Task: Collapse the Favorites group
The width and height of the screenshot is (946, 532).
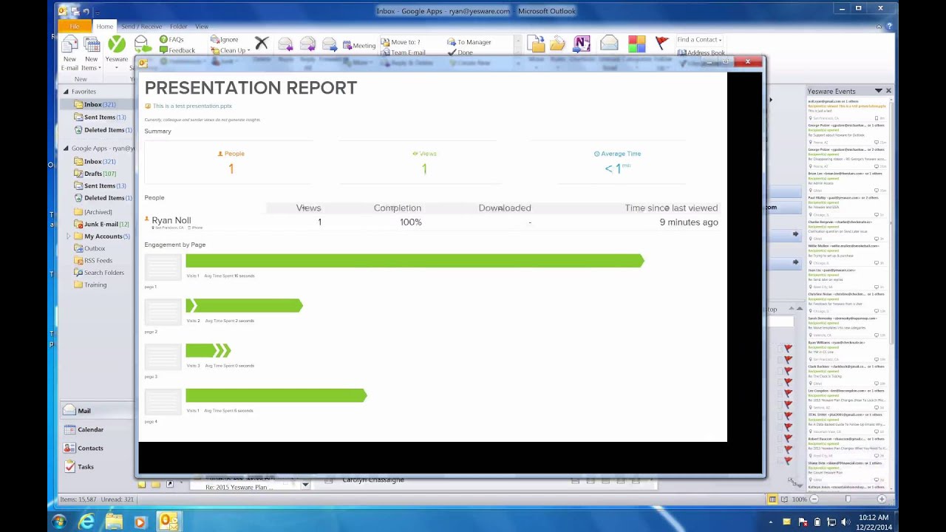Action: [66, 92]
